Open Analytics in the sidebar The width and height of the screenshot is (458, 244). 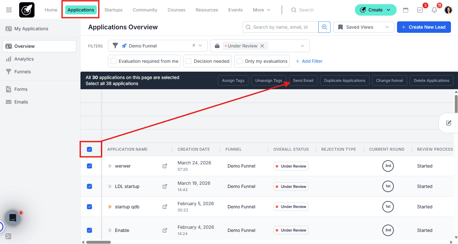point(24,59)
